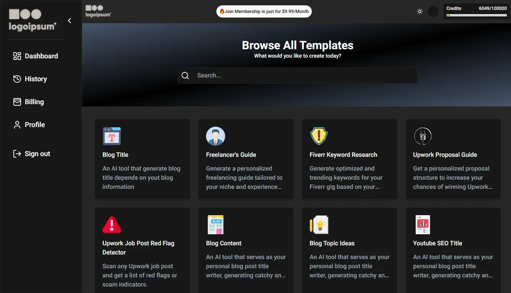Open the Freelancer's Guide avatar icon
The width and height of the screenshot is (511, 293).
tap(215, 136)
